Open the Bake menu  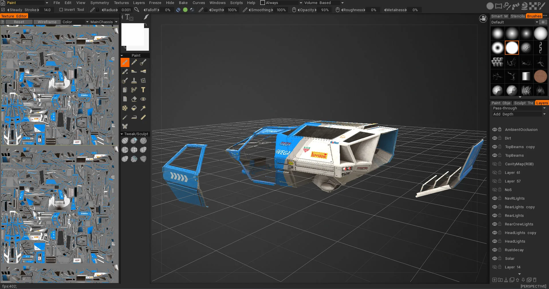coord(183,3)
